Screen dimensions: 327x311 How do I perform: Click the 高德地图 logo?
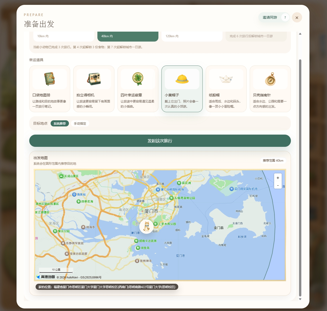pos(46,277)
